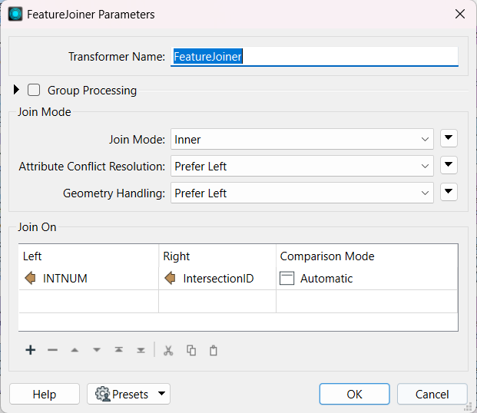This screenshot has height=413, width=477.
Task: Select the Automatic comparison mode cell
Action: [367, 278]
